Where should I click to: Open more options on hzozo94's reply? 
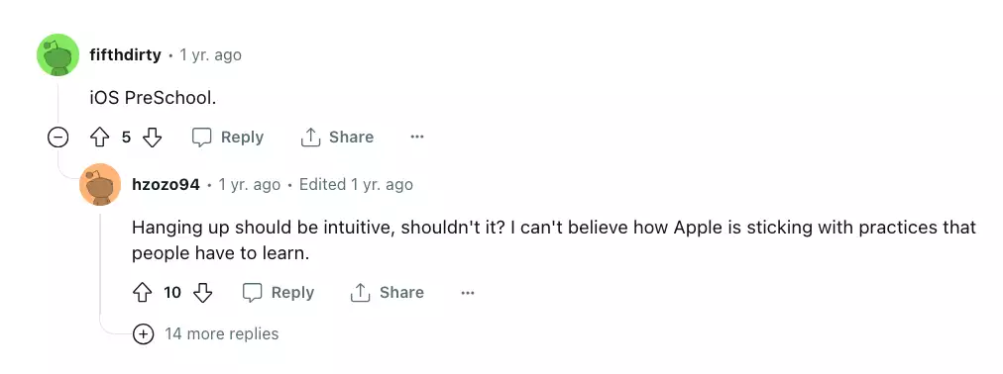point(468,293)
